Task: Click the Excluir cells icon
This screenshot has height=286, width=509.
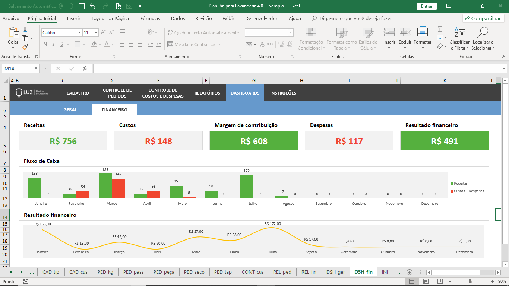Action: coord(405,32)
